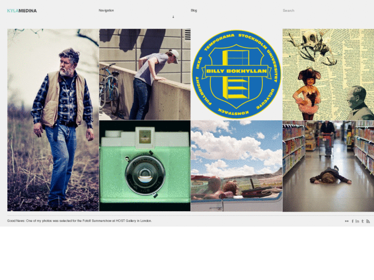374x280 pixels.
Task: Open the newspaper collage artwork
Action: click(x=328, y=74)
